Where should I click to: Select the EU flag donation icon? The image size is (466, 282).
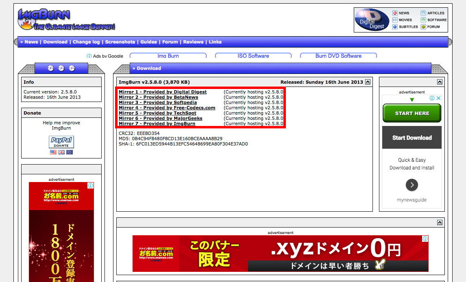point(70,152)
